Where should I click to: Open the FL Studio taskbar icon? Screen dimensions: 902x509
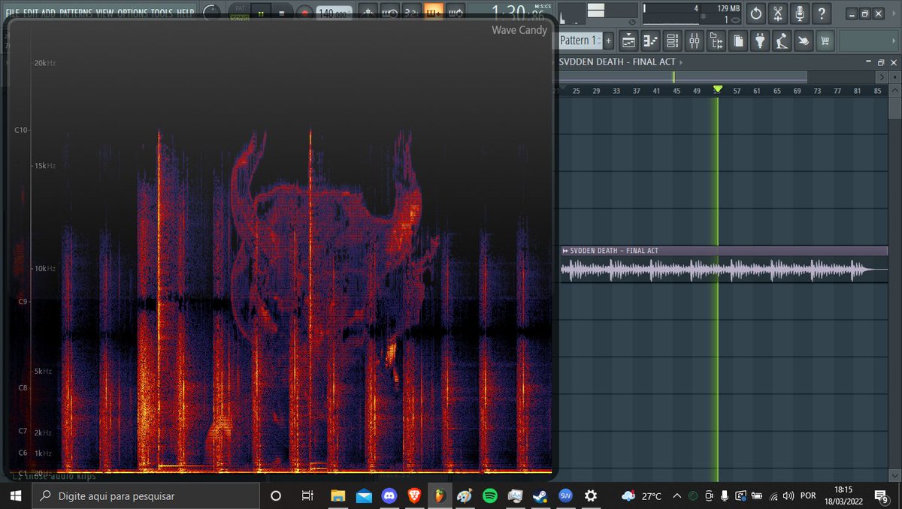tap(440, 495)
